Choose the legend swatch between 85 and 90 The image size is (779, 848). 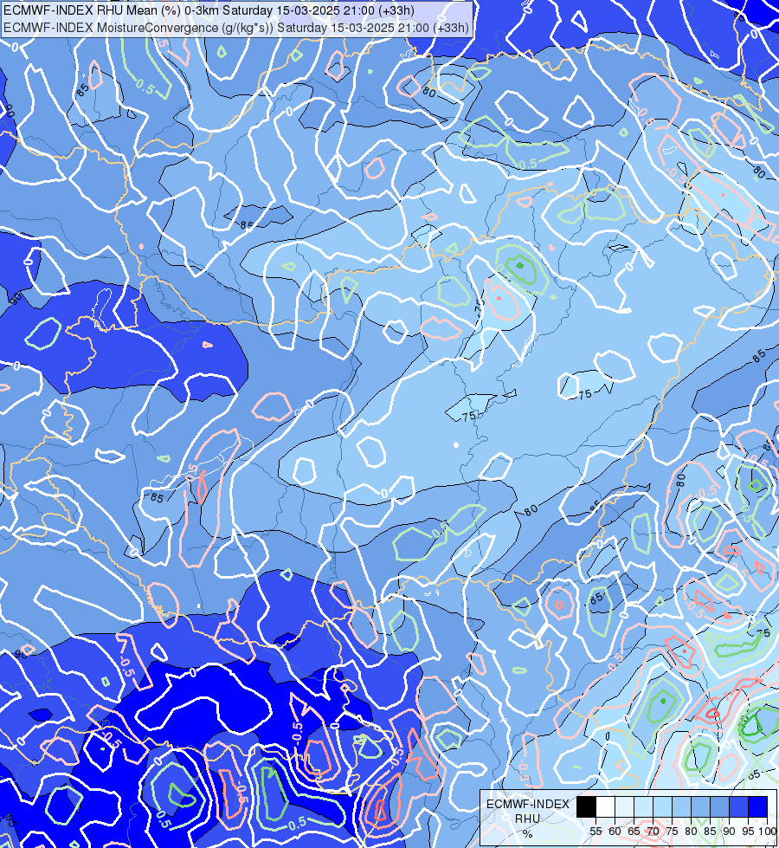tap(719, 807)
